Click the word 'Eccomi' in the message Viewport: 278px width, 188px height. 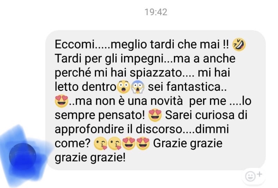[x=75, y=44]
